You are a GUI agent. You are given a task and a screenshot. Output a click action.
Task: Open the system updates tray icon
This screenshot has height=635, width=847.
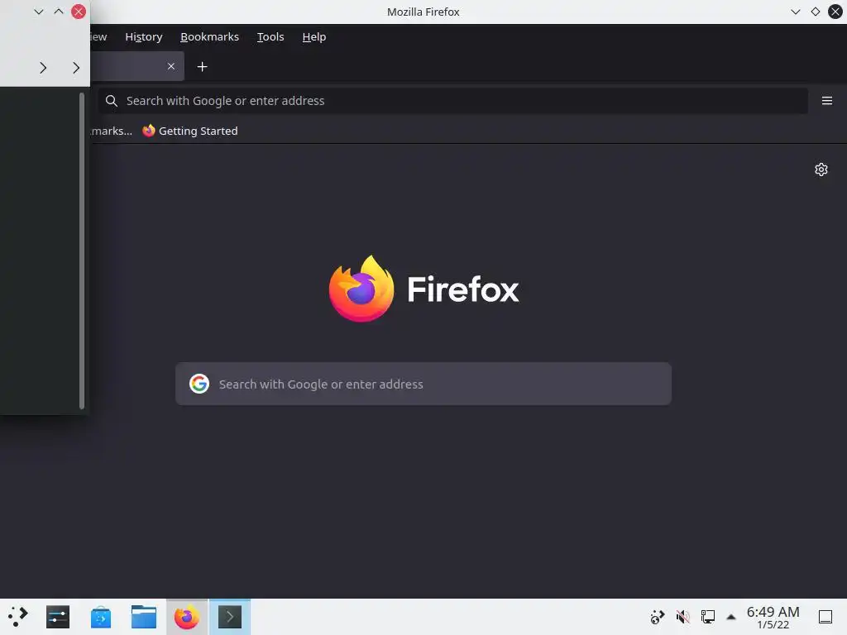coord(658,616)
